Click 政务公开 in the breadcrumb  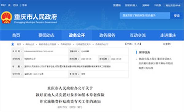click(x=30, y=44)
